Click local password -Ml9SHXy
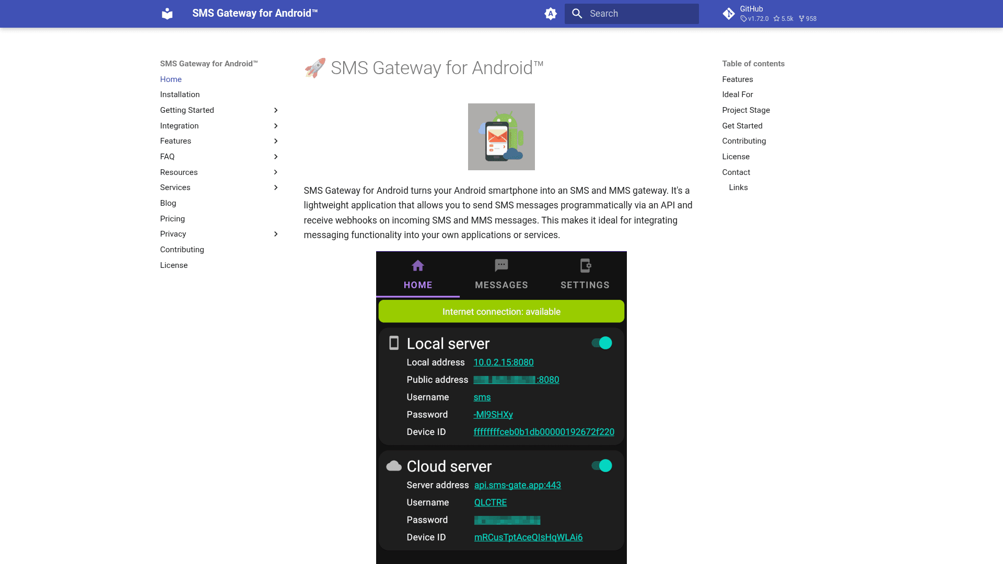Screen dimensions: 1003x564 point(493,415)
